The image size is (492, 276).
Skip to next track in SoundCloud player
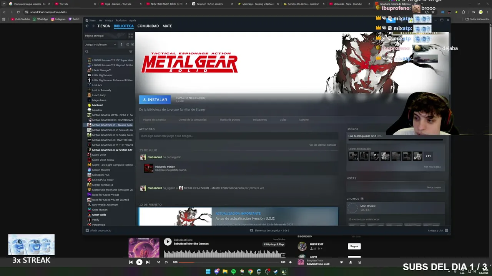[148, 262]
